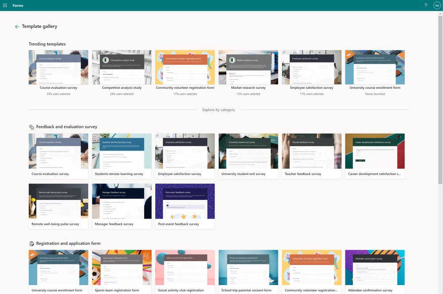This screenshot has height=294, width=443.
Task: Open the app launcher grid icon
Action: click(x=5, y=5)
